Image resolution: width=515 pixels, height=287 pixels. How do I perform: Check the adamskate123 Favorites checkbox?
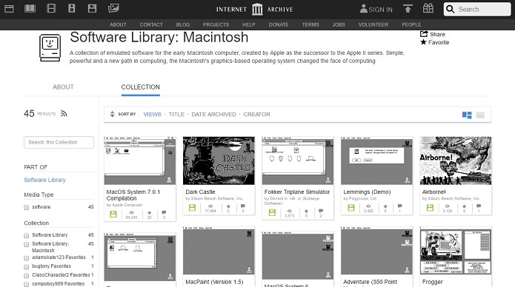(x=26, y=258)
